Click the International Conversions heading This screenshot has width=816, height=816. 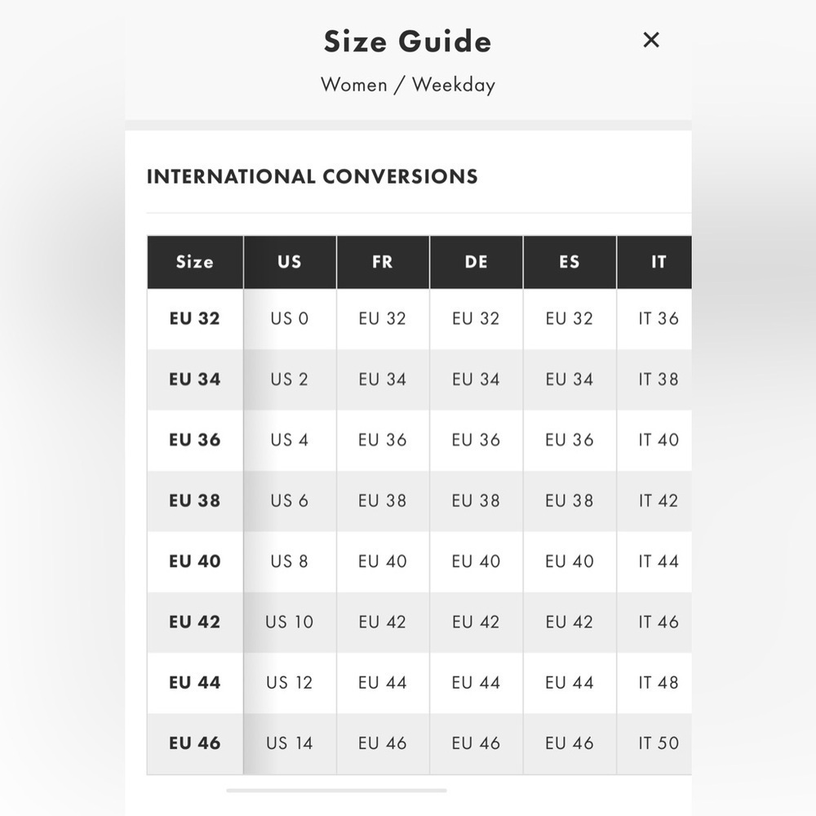click(313, 177)
